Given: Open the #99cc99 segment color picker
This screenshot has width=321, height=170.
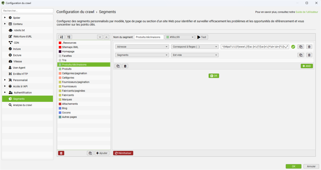Looking at the screenshot, I should [x=180, y=37].
